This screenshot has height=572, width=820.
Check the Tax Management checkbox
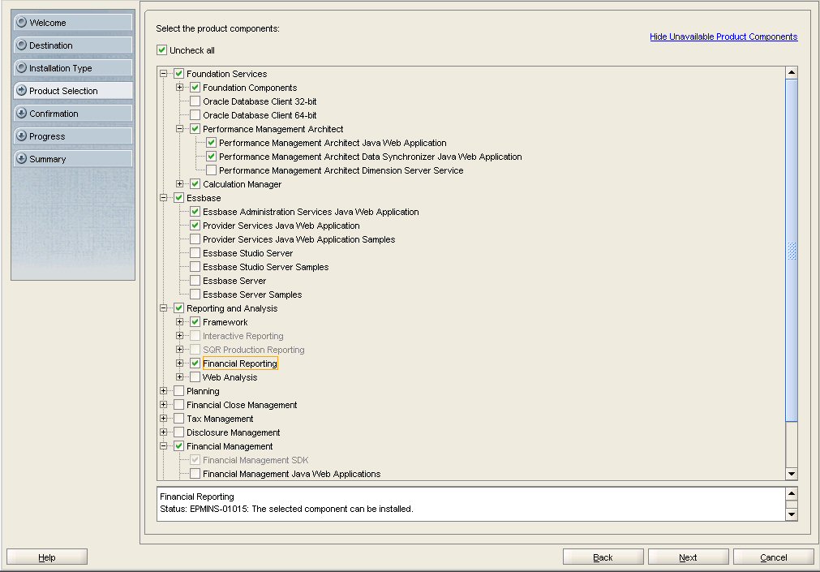click(179, 419)
